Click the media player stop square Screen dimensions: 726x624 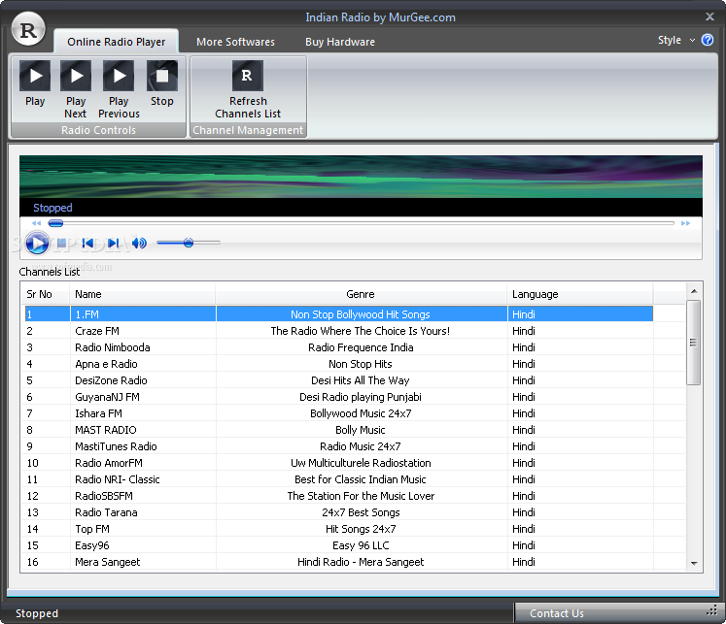[61, 243]
